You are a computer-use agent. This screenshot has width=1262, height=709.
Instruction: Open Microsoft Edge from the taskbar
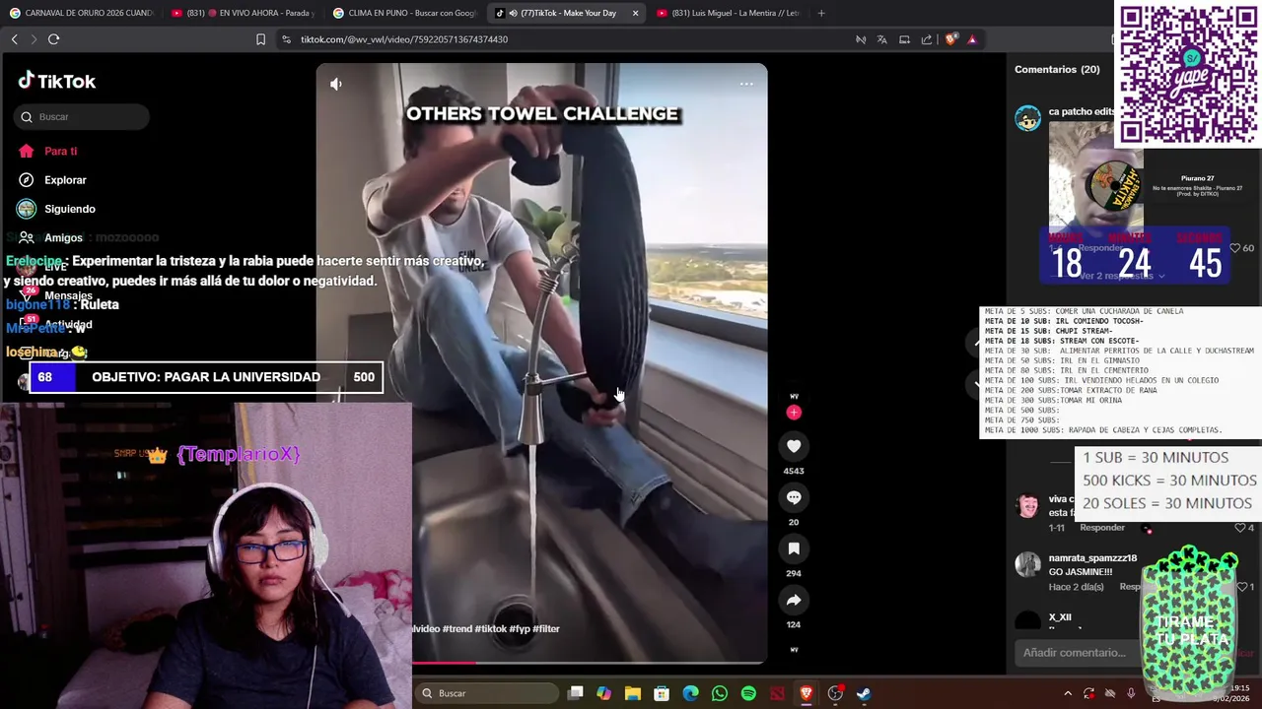click(691, 693)
